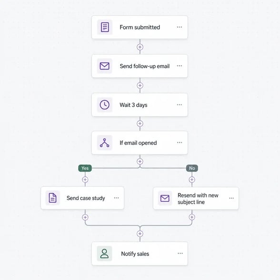280x280 pixels.
Task: Click the envelope icon on Send follow-up email
Action: tap(105, 66)
